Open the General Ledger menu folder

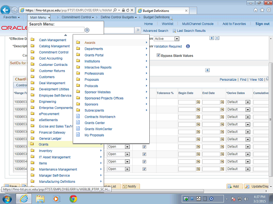click(x=50, y=139)
